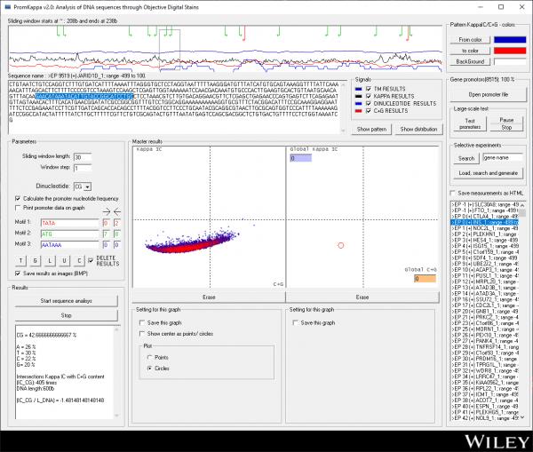Click the results text box scrollbar down arrow
The height and width of the screenshot is (452, 533).
coord(116,416)
